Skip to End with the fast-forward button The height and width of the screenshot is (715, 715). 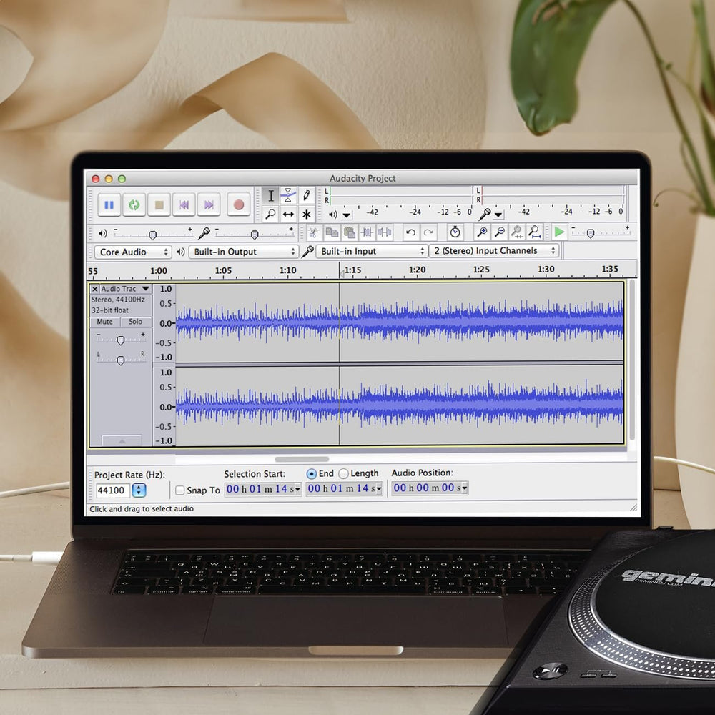[208, 205]
